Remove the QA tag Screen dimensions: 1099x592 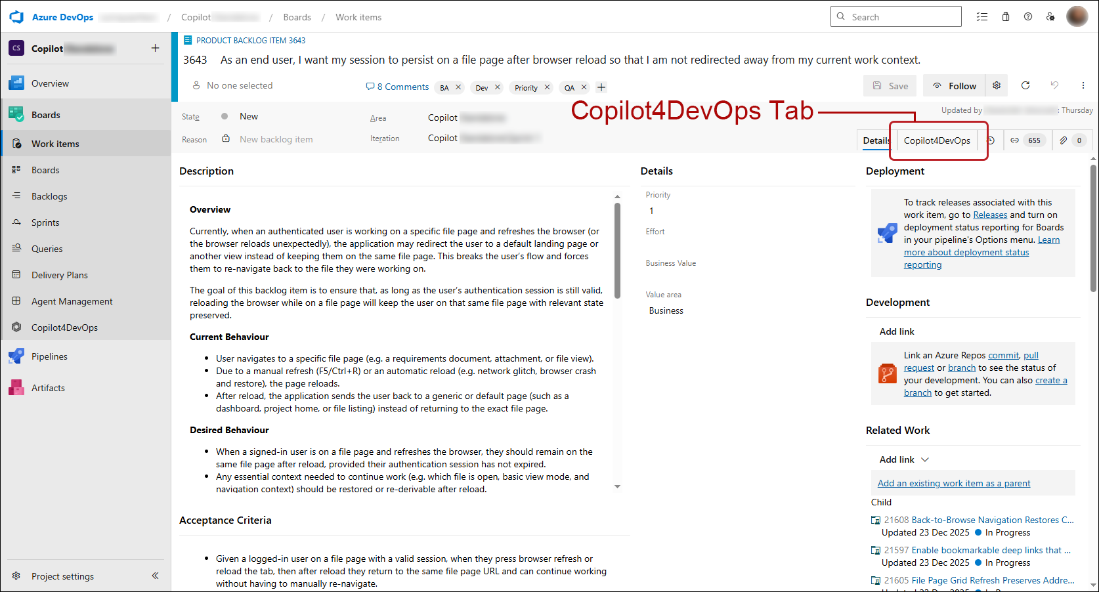pos(584,87)
